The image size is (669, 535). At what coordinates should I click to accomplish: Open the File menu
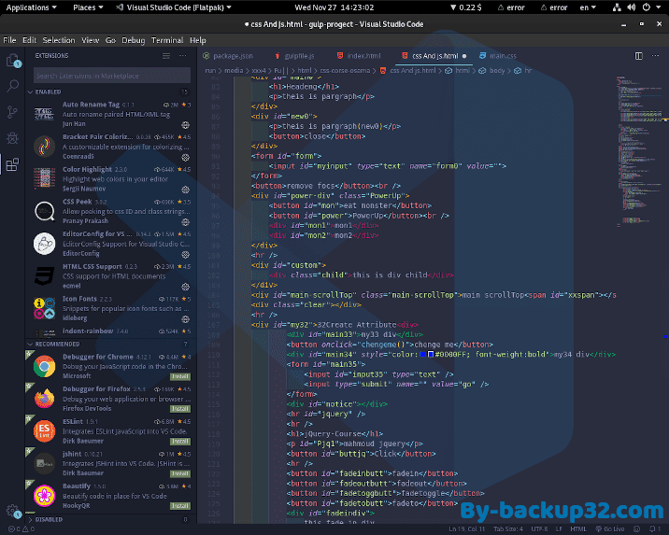coord(9,40)
